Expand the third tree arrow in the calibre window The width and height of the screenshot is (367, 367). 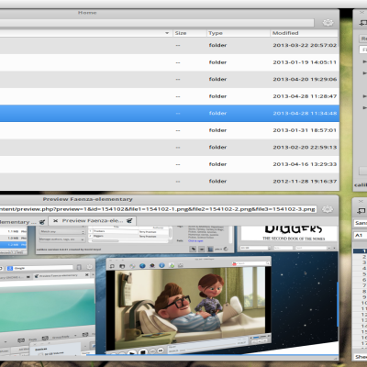pos(364,96)
